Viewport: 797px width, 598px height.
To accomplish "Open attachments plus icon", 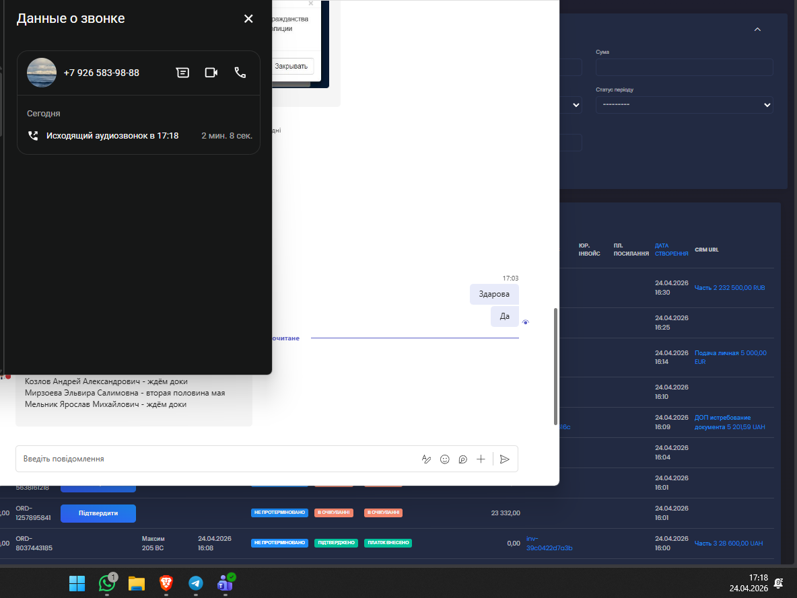I will 481,459.
